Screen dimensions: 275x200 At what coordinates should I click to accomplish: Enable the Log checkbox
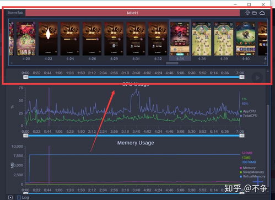19,197
